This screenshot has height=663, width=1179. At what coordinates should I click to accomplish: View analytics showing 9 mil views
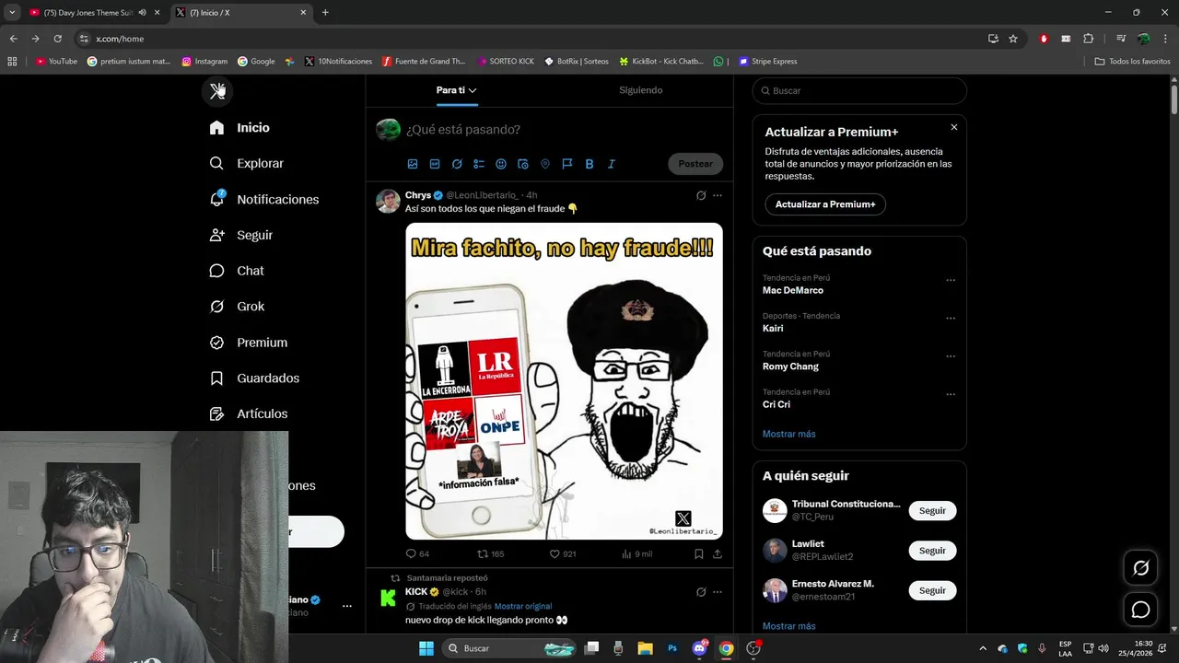636,554
